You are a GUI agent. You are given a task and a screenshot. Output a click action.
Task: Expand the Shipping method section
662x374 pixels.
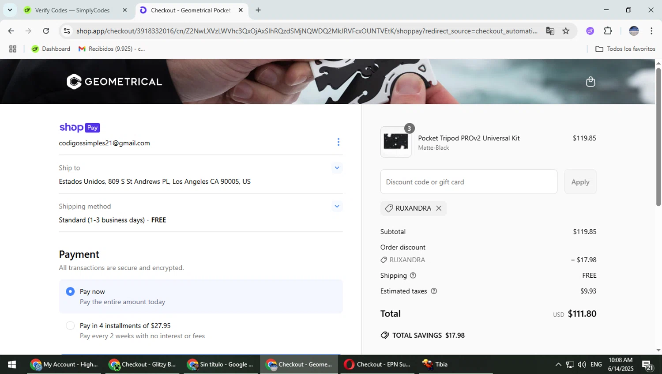point(337,206)
